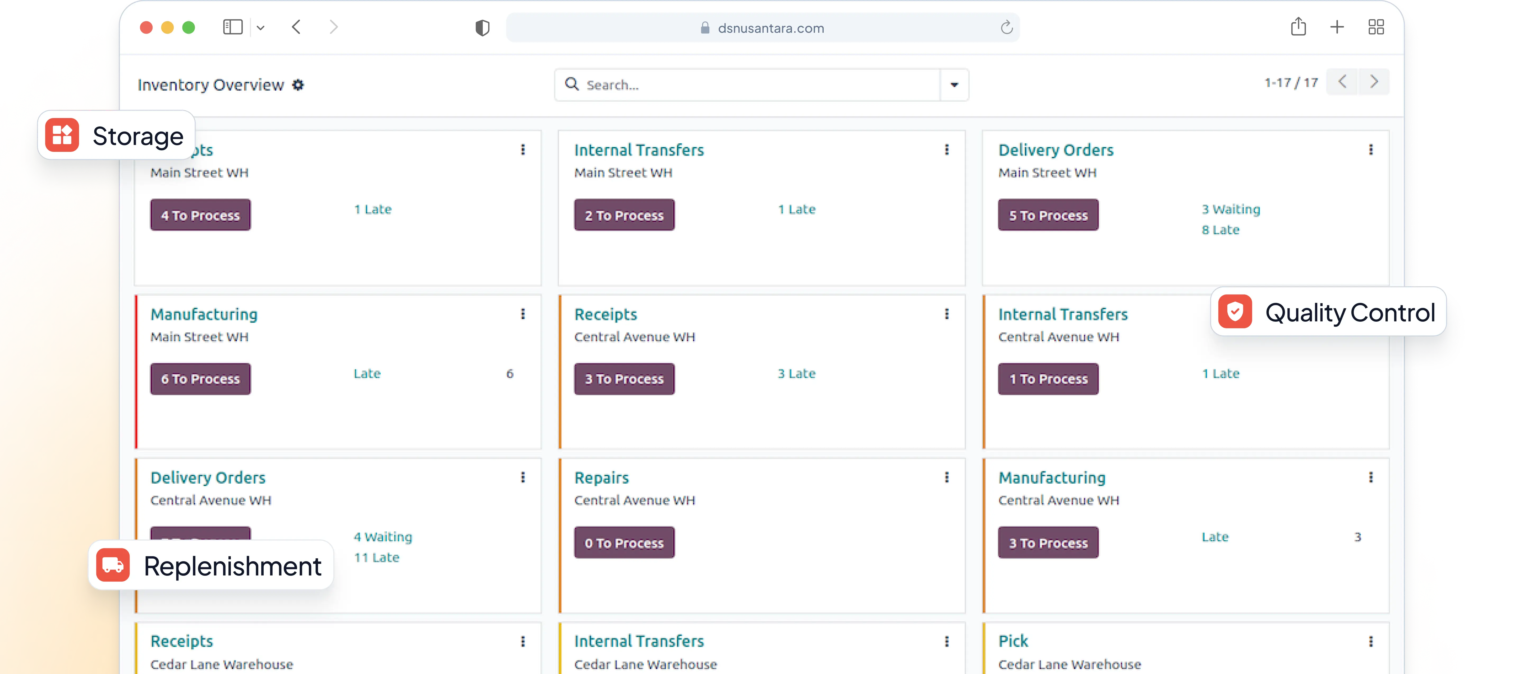Open Internal Transfers for Central Avenue WH
This screenshot has width=1523, height=674.
point(1063,314)
